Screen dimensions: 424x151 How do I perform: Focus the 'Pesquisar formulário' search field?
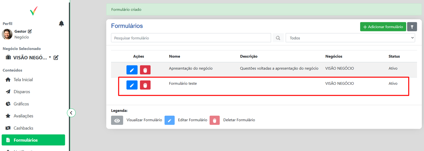coord(191,38)
